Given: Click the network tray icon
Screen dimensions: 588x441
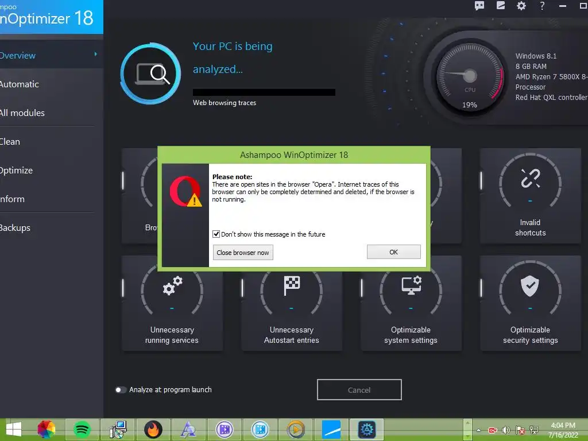Looking at the screenshot, I should tap(534, 430).
